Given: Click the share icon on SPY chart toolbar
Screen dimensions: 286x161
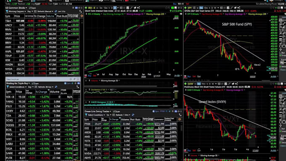Looking at the screenshot, I should [x=238, y=8].
